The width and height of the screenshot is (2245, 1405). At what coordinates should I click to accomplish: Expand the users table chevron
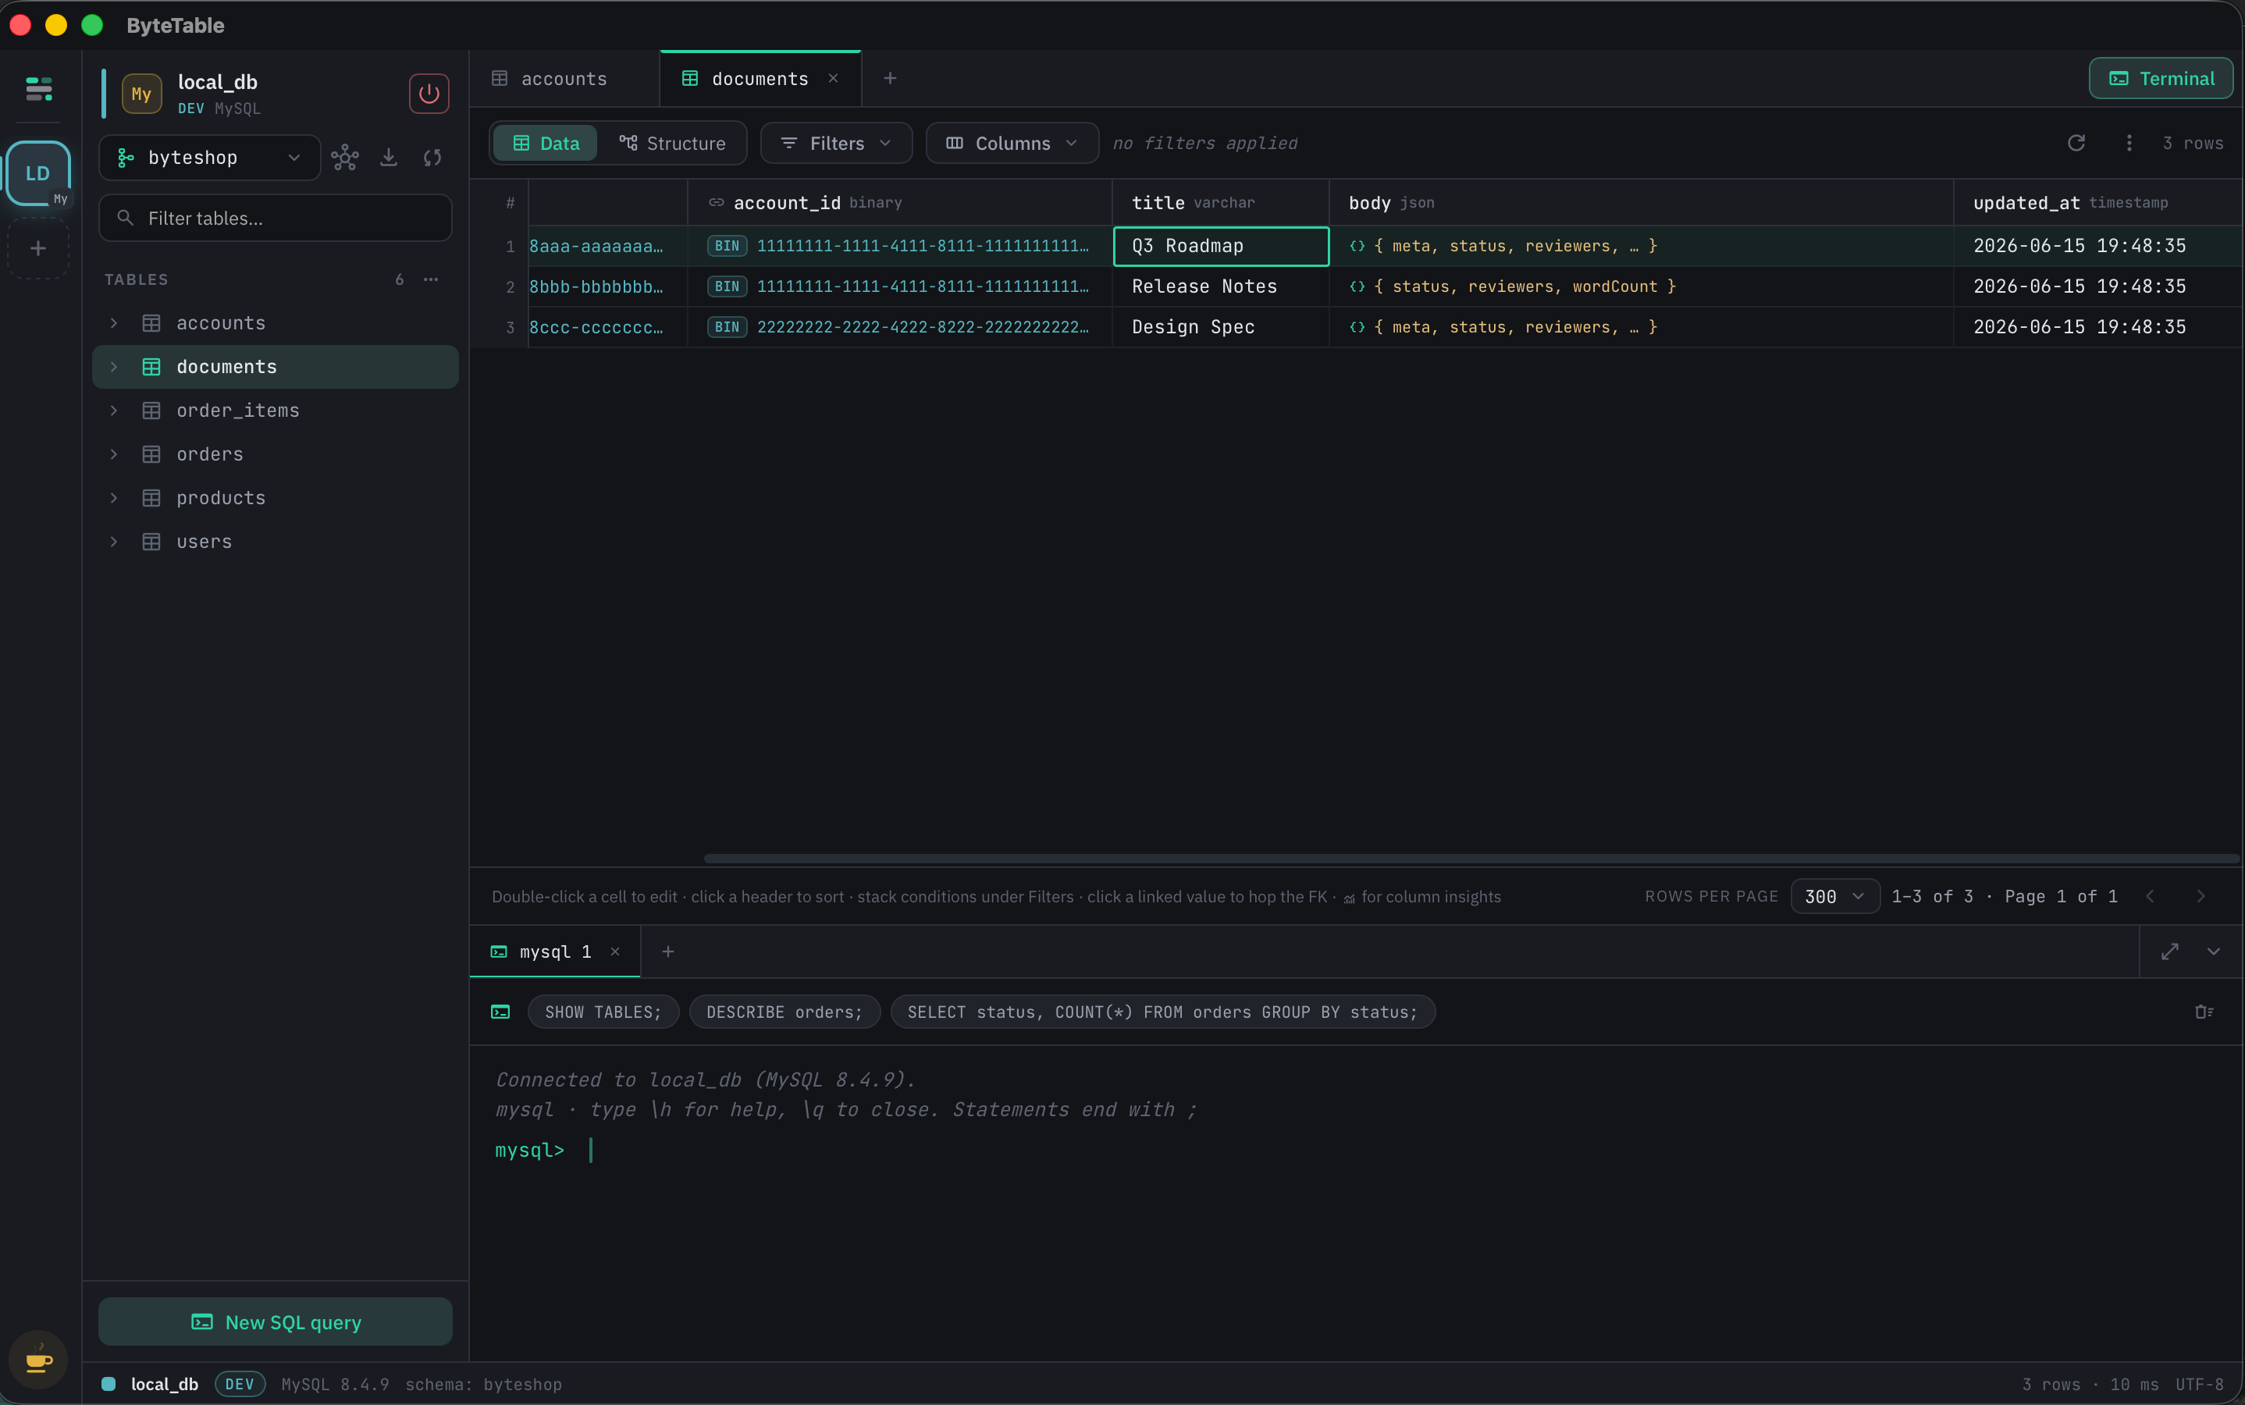tap(113, 542)
